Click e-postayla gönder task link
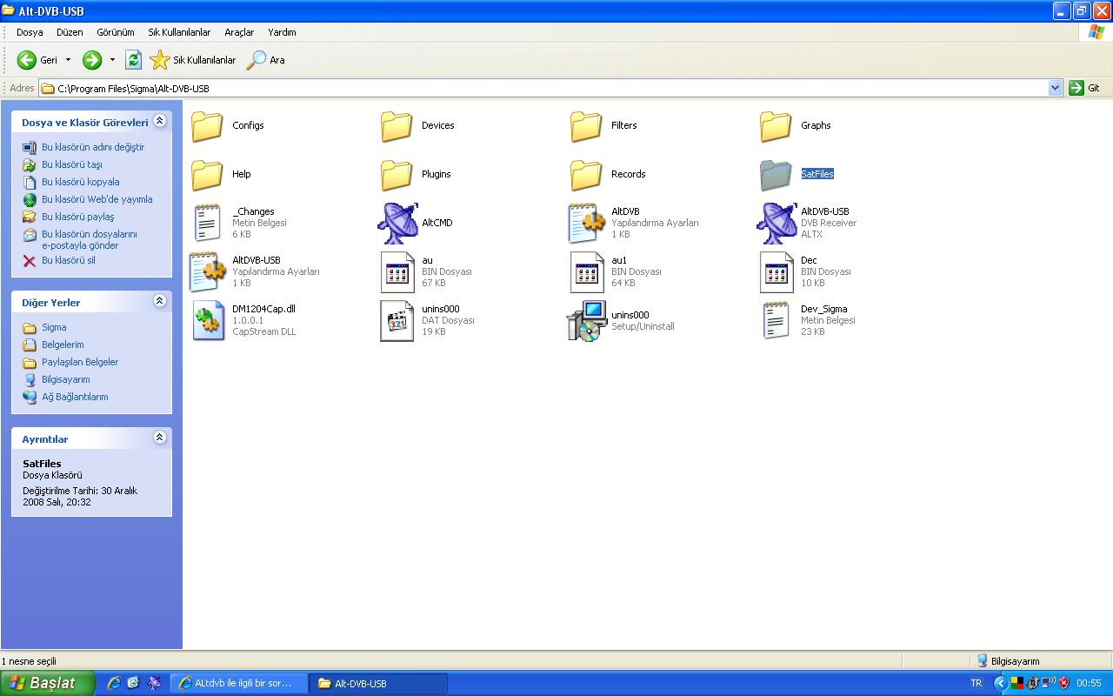Screen dimensions: 1113x696 click(90, 239)
